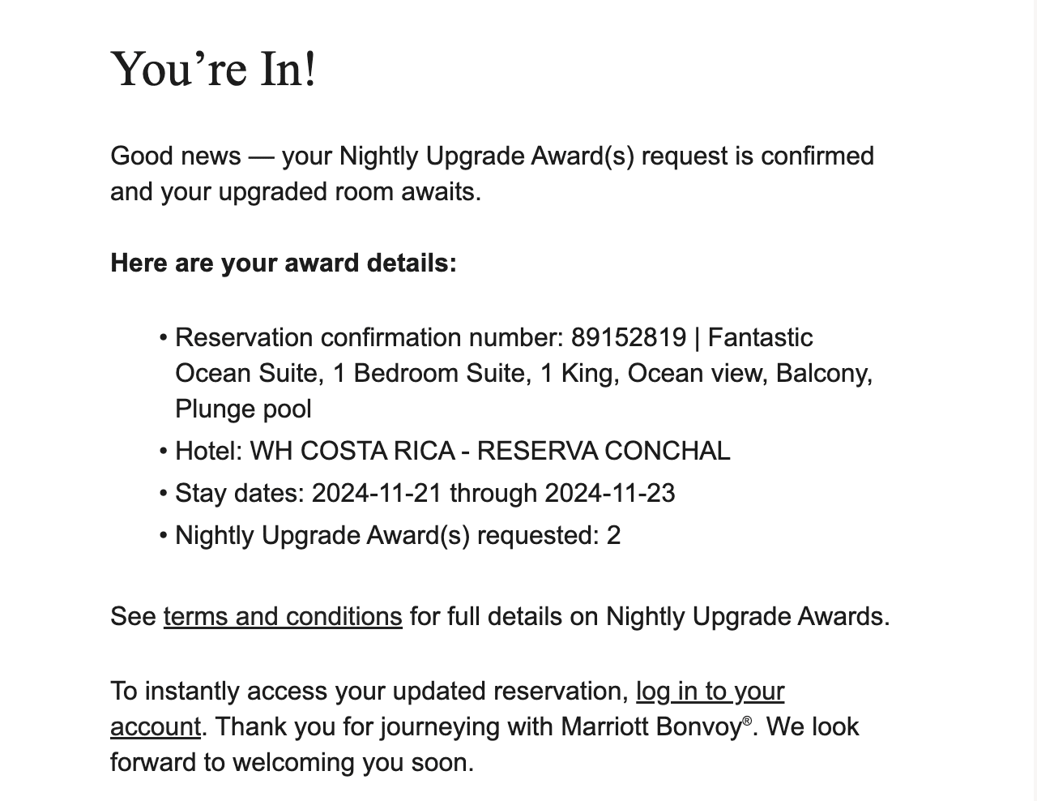Open the terms and conditions link
Image resolution: width=1037 pixels, height=801 pixels.
pos(283,617)
